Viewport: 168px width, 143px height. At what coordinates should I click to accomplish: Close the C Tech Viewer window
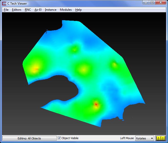pyautogui.click(x=161, y=3)
